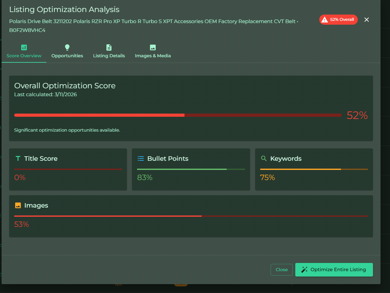The image size is (390, 293).
Task: Go to the Images & Media tab
Action: [x=153, y=56]
